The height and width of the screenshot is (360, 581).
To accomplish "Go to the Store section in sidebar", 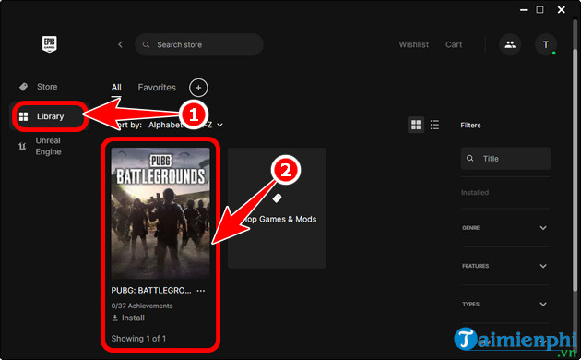I will (x=47, y=87).
